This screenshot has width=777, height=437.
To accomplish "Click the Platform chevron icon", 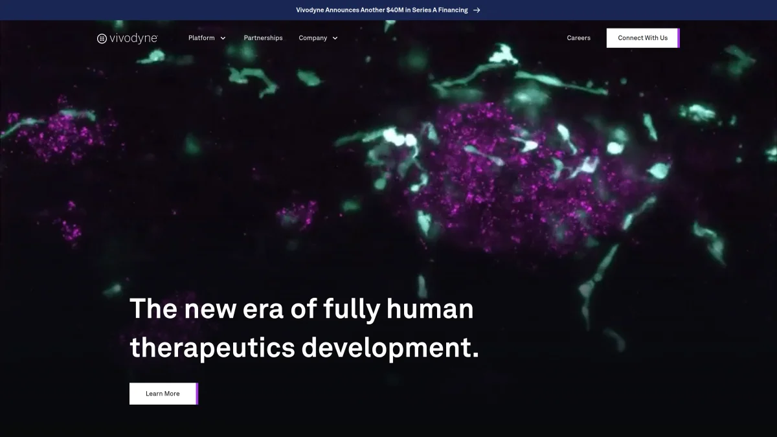I will tap(223, 38).
